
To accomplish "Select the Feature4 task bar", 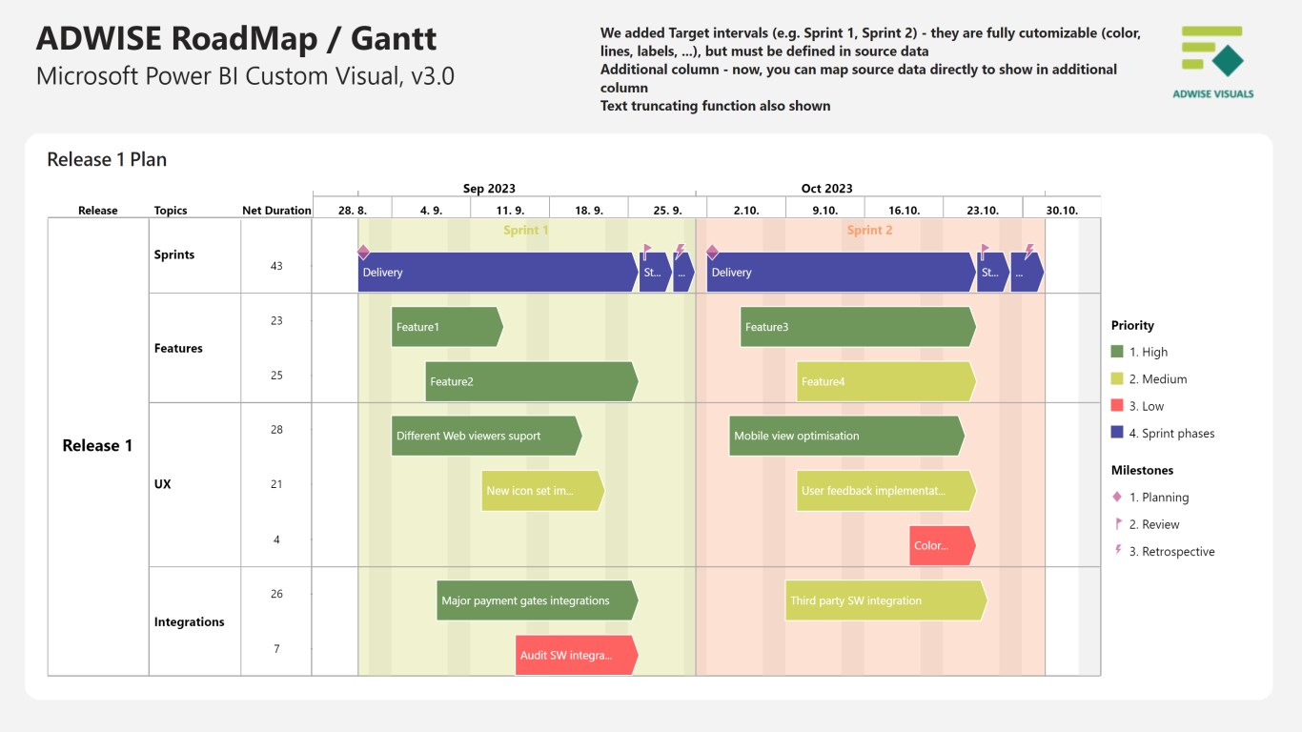I will (886, 381).
